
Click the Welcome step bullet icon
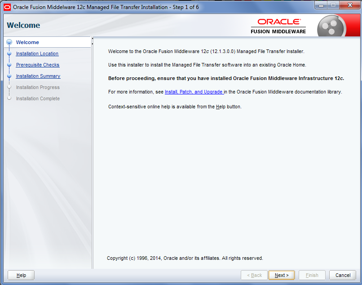pos(9,42)
